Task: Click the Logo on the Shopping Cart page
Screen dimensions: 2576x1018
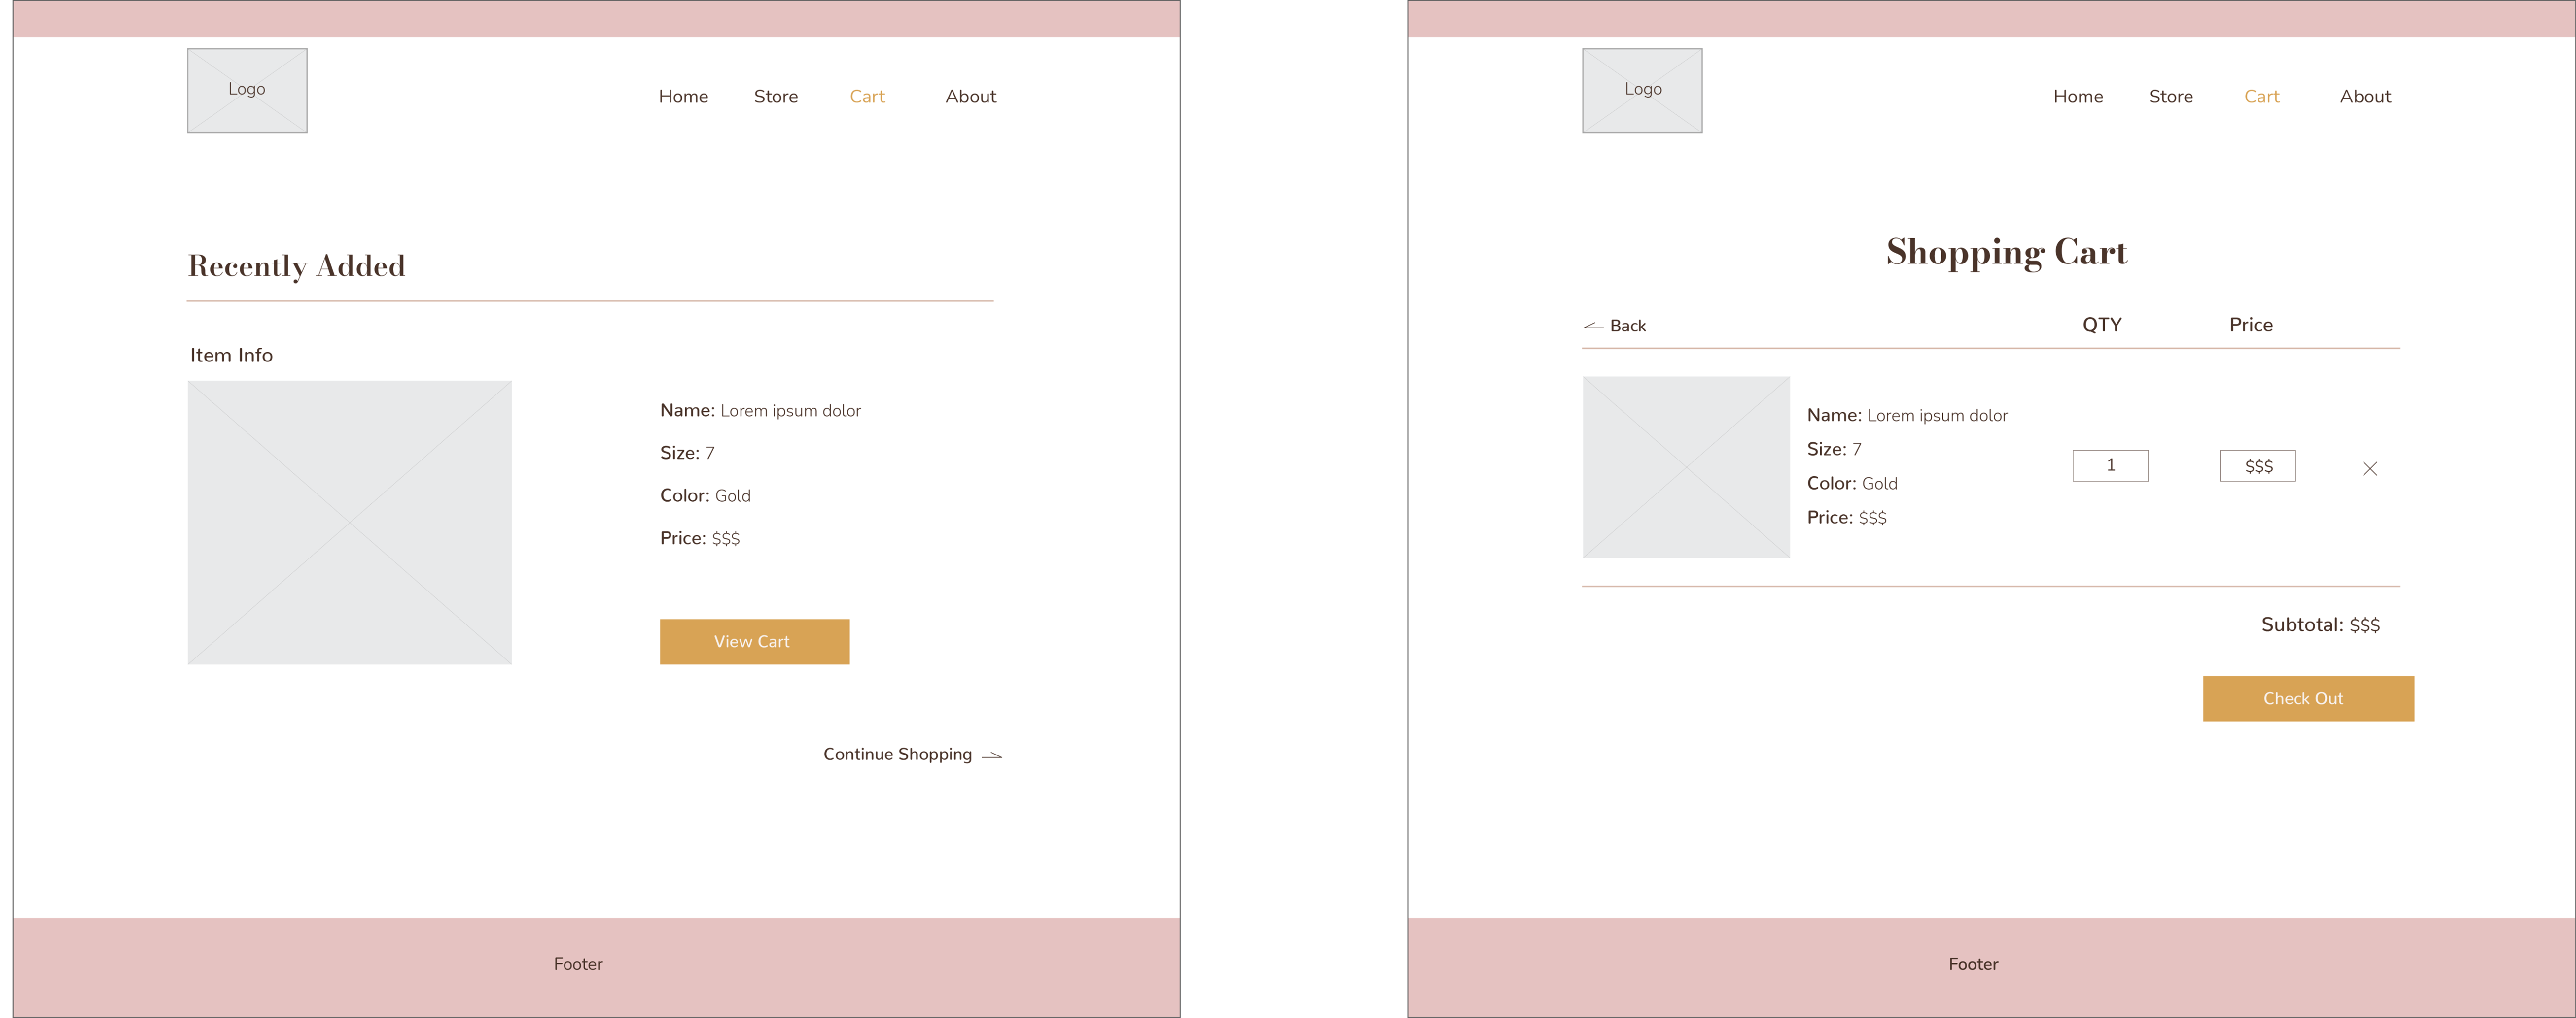Action: pos(1642,90)
